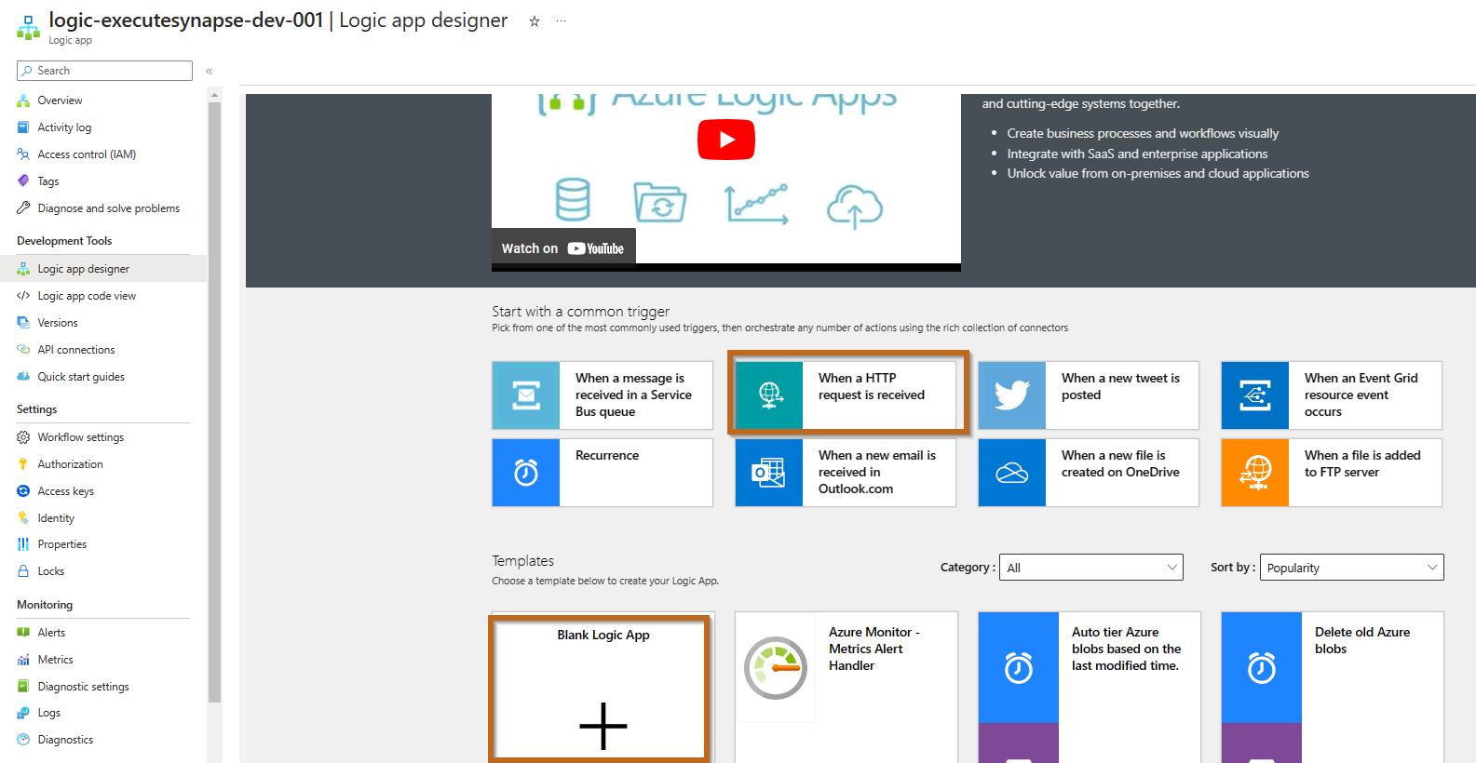This screenshot has width=1476, height=763.
Task: Select 'When a file is added to FTP server' text
Action: (1362, 463)
